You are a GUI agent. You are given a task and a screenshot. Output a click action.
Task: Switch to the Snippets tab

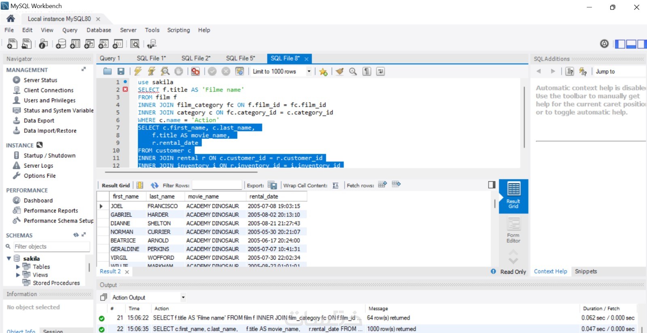(x=586, y=272)
